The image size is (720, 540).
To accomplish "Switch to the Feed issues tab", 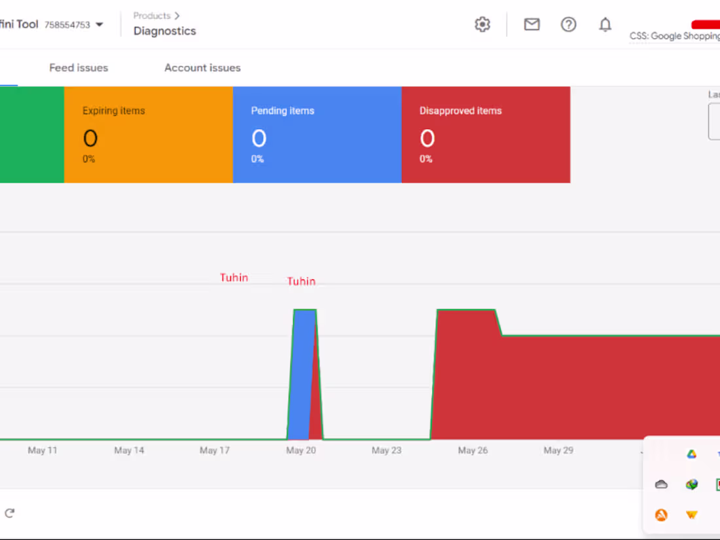I will tap(79, 67).
